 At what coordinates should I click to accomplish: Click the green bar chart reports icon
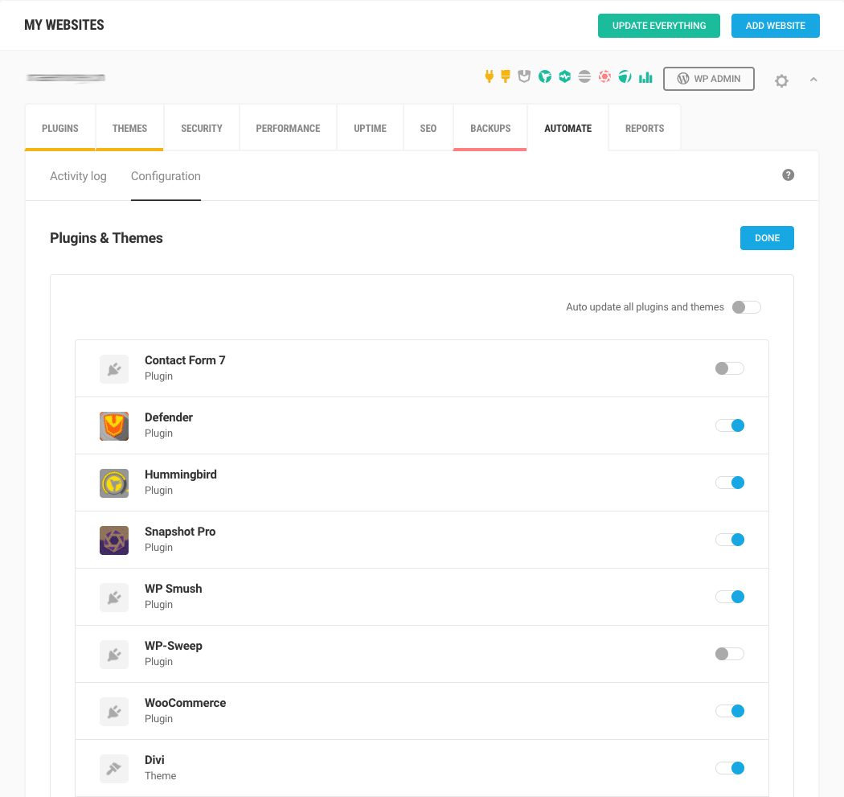pyautogui.click(x=645, y=77)
